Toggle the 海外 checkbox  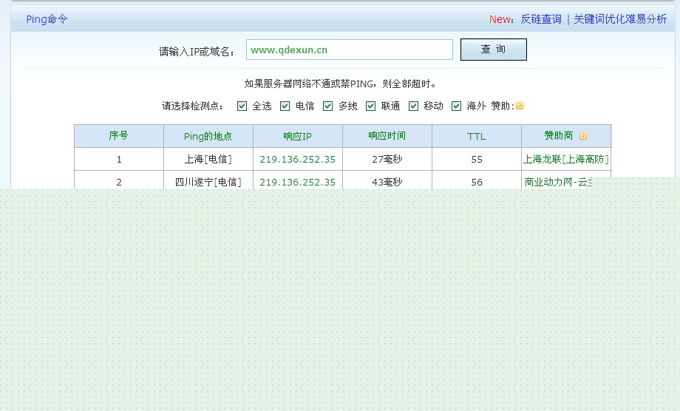click(456, 106)
